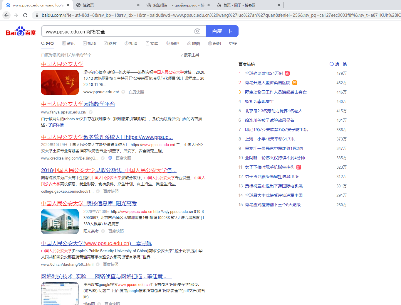Image resolution: width=401 pixels, height=305 pixels.
Task: Close the 注销页 tab
Action: tap(138, 5)
